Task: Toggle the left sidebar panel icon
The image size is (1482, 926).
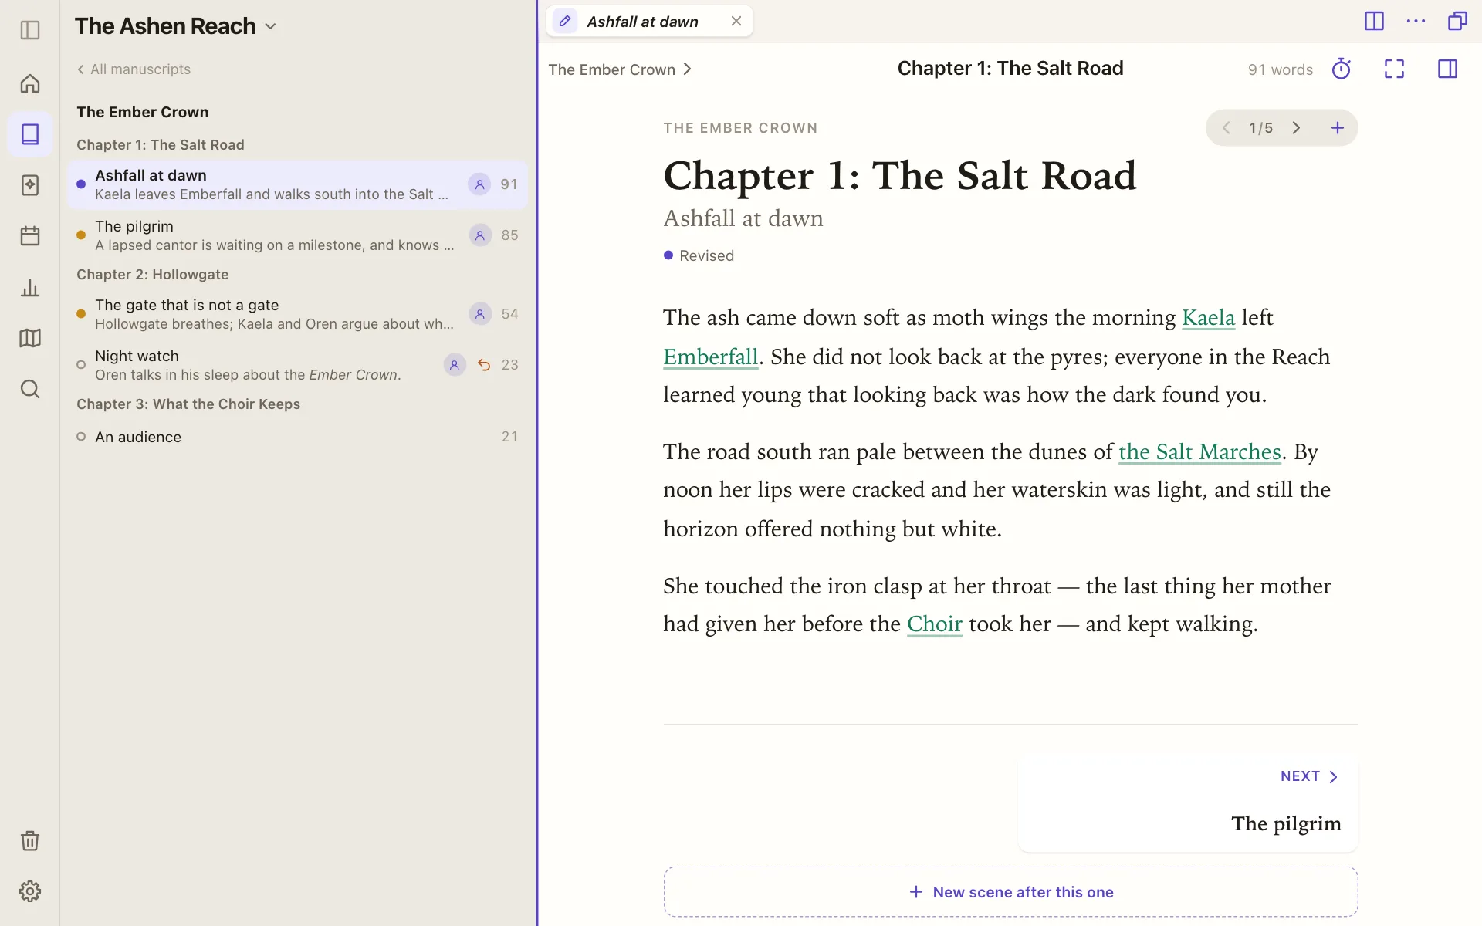Action: point(30,30)
